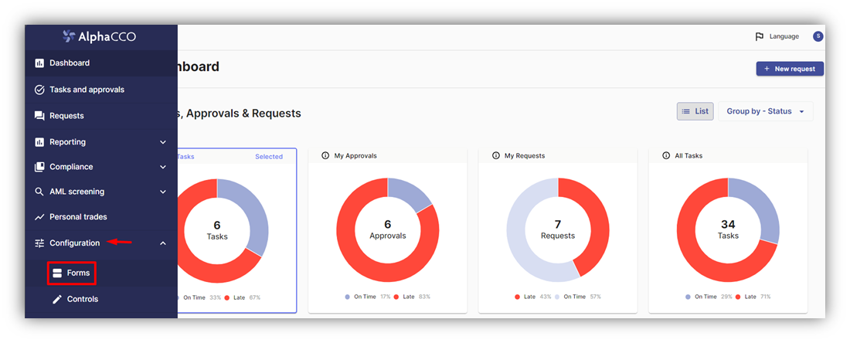
Task: Click the Requests chat bubble icon
Action: [39, 116]
